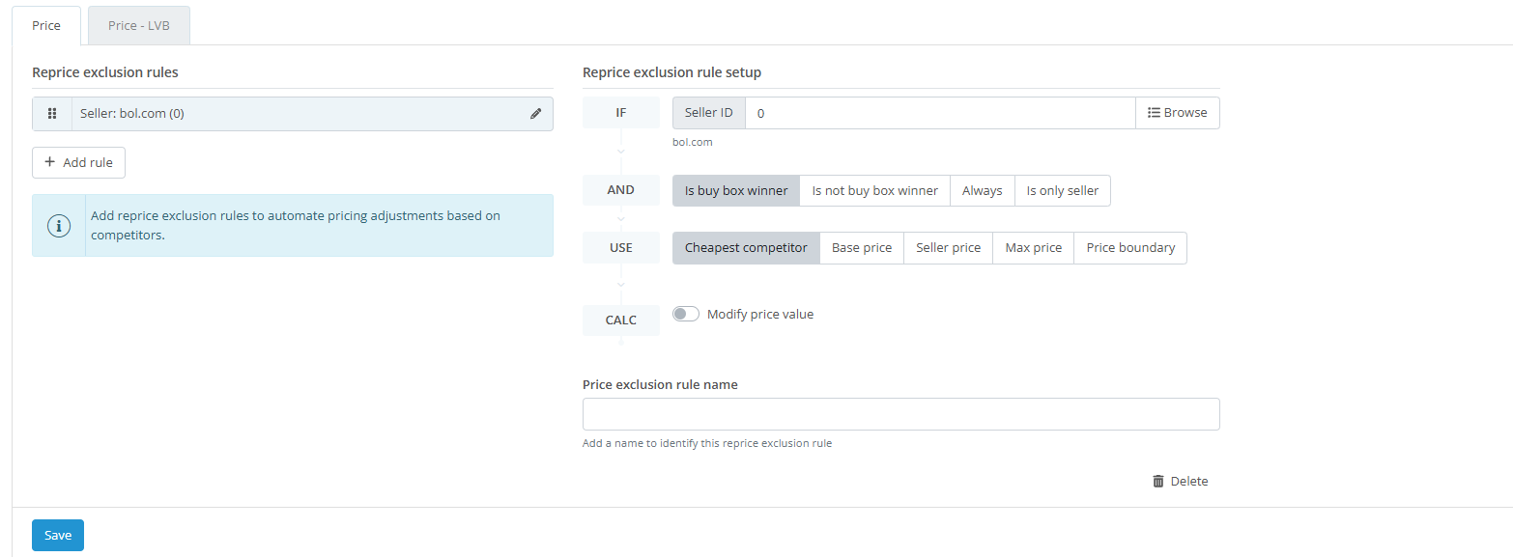The image size is (1513, 557).
Task: Click the info icon in blue notice
Action: pyautogui.click(x=59, y=226)
